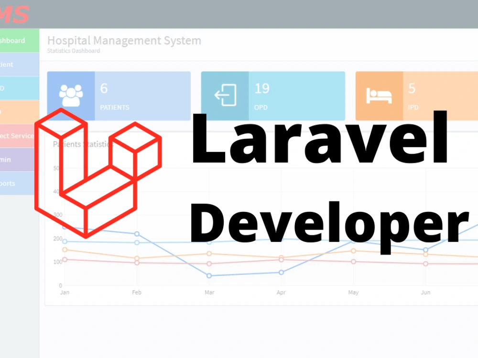This screenshot has height=358, width=478.
Task: Click the Mar label on chart axis
Action: click(x=209, y=292)
